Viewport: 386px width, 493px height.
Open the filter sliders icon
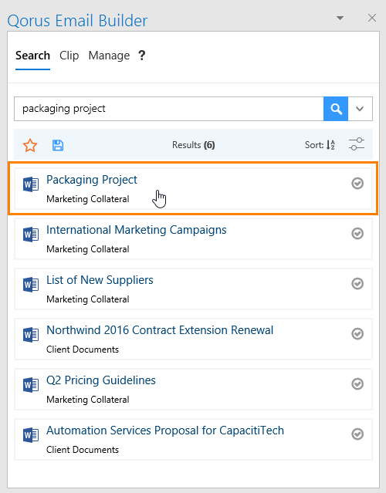click(x=357, y=144)
